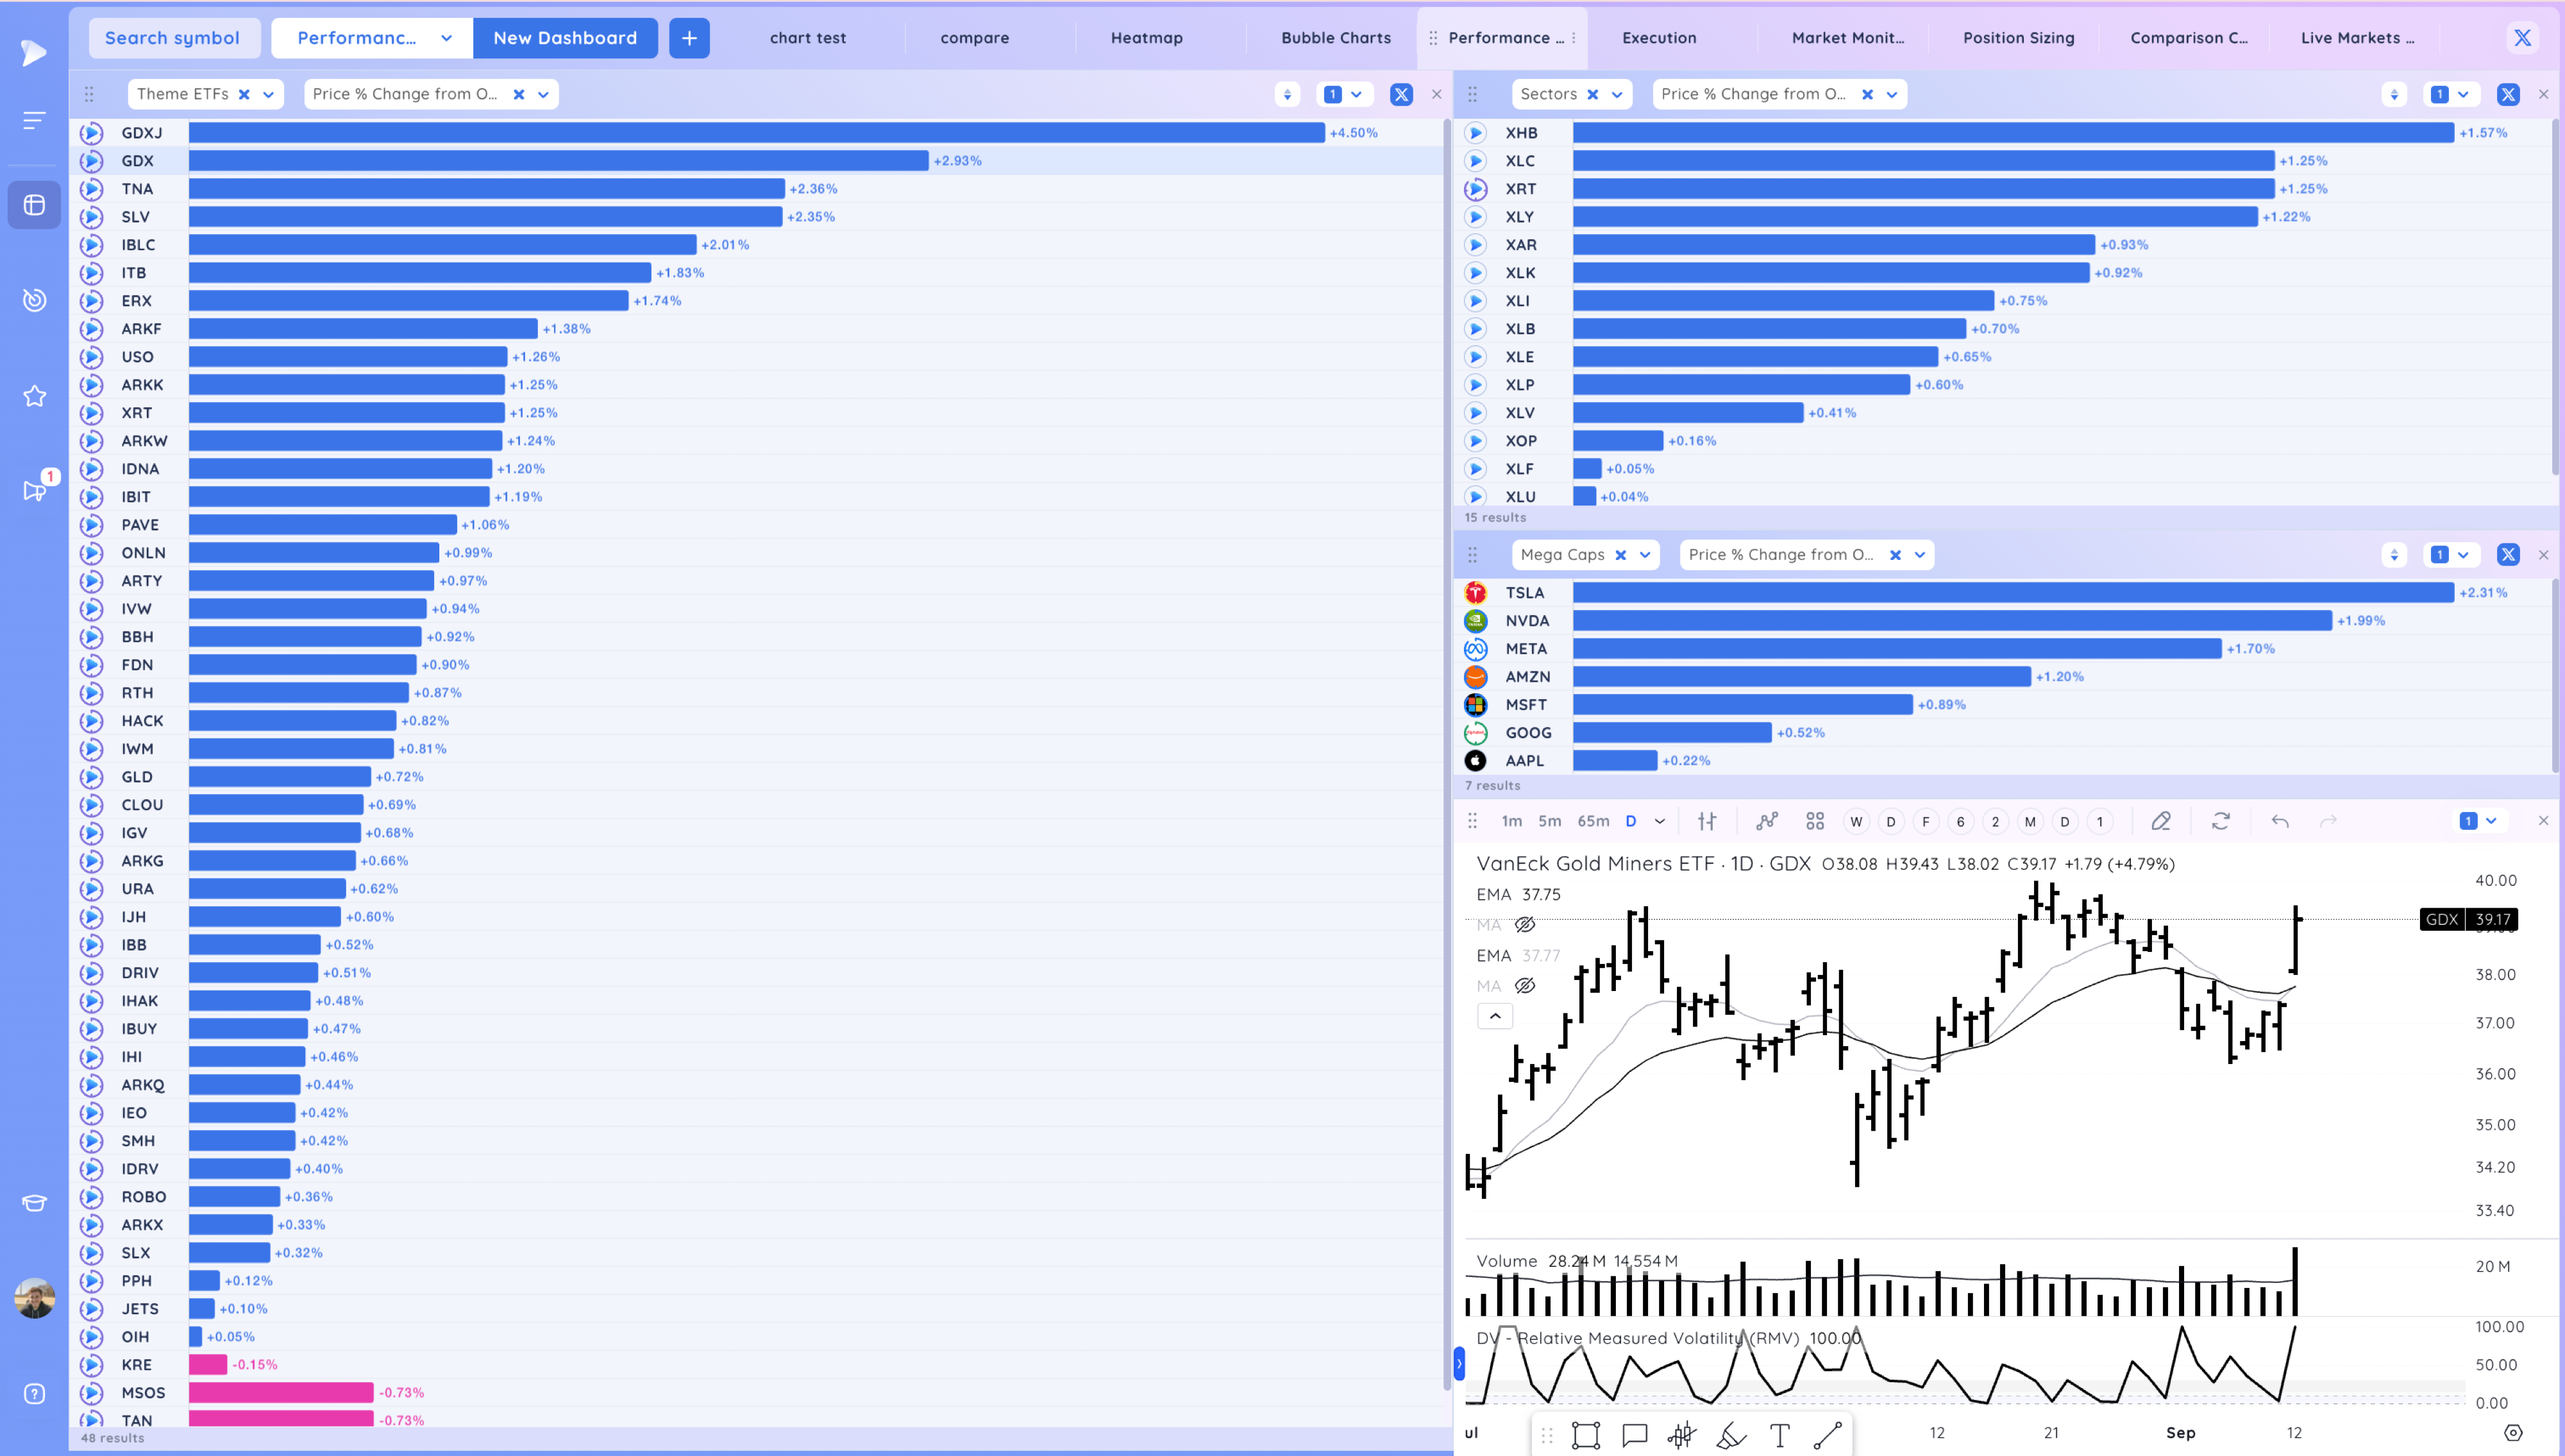The width and height of the screenshot is (2565, 1456).
Task: Open the chart layout grid icon
Action: (1815, 821)
